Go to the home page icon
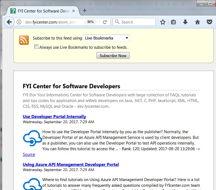This screenshot has height=190, width=216. (x=197, y=22)
